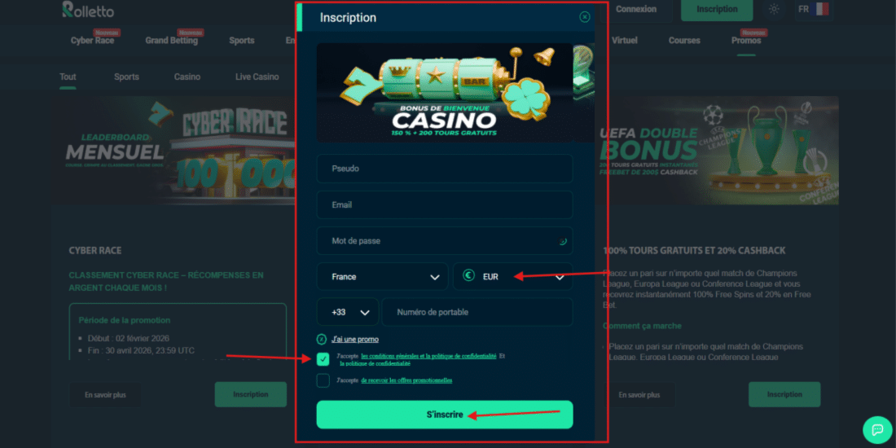Click the euro currency symbol icon
This screenshot has width=896, height=448.
(x=468, y=276)
